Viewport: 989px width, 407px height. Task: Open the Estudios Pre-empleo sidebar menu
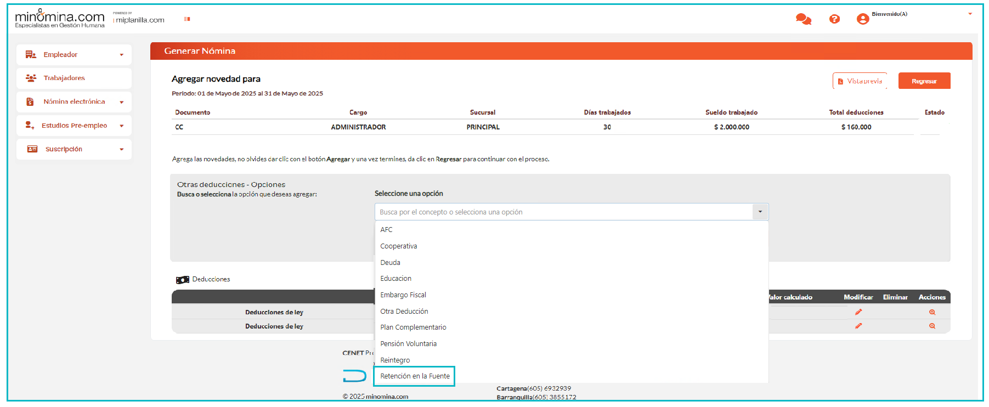tap(74, 126)
